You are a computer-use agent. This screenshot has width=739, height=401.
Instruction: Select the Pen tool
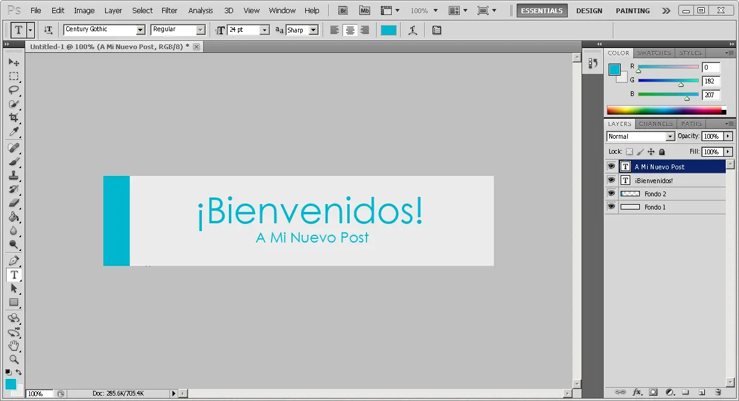pos(14,259)
